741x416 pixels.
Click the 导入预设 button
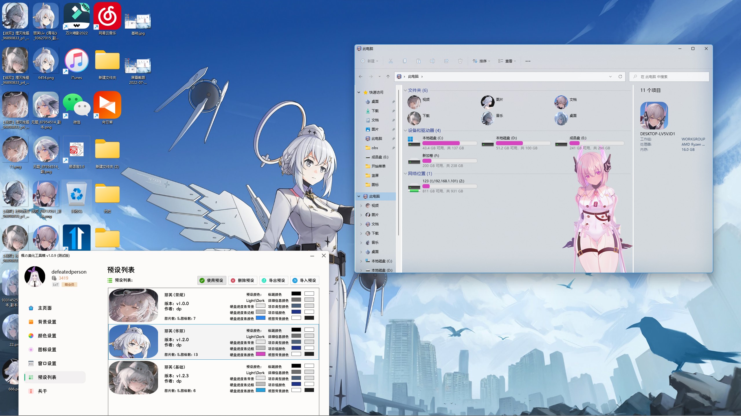[x=304, y=281]
